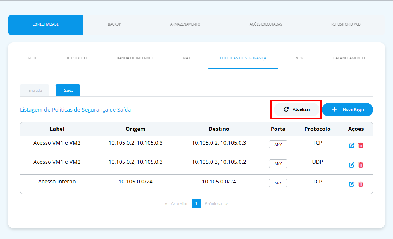Edit the UDP Acesso VM1 e VM2 rule
Image resolution: width=393 pixels, height=239 pixels.
click(x=351, y=165)
